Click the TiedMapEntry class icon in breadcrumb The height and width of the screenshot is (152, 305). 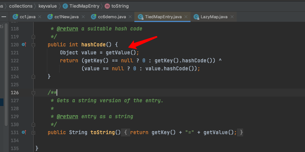[x=65, y=6]
